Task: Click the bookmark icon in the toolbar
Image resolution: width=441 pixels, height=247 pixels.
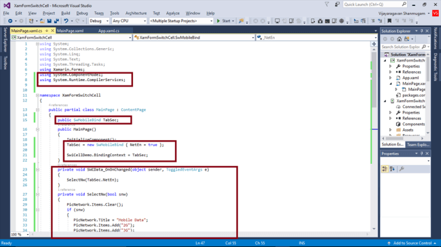Action: click(389, 21)
